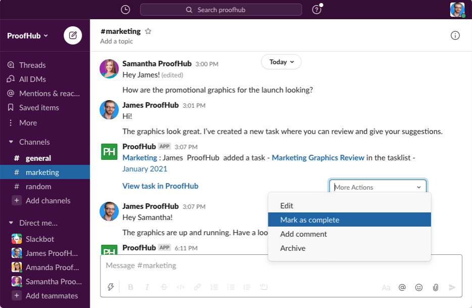Open the January 2021 tasklist link
Viewport: 472px width, 308px height.
pos(145,169)
